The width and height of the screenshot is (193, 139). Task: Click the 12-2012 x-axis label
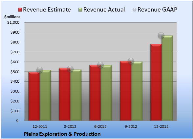161,126
